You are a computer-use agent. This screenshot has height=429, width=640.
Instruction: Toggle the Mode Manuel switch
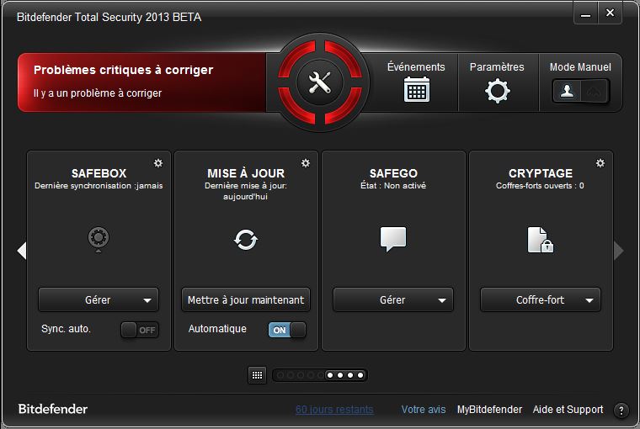[580, 91]
